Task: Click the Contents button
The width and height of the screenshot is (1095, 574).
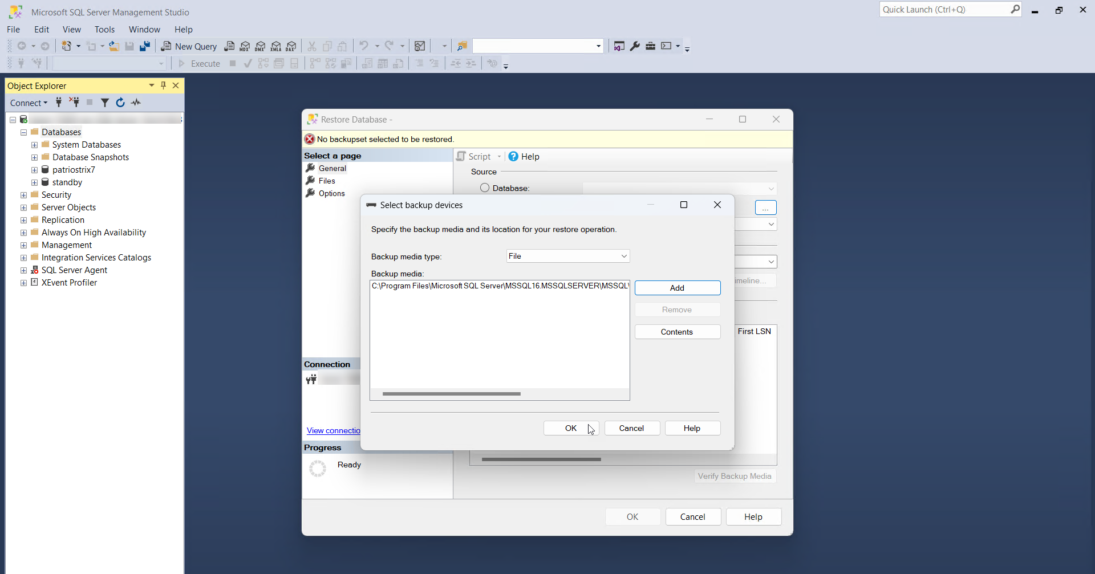Action: pyautogui.click(x=678, y=332)
